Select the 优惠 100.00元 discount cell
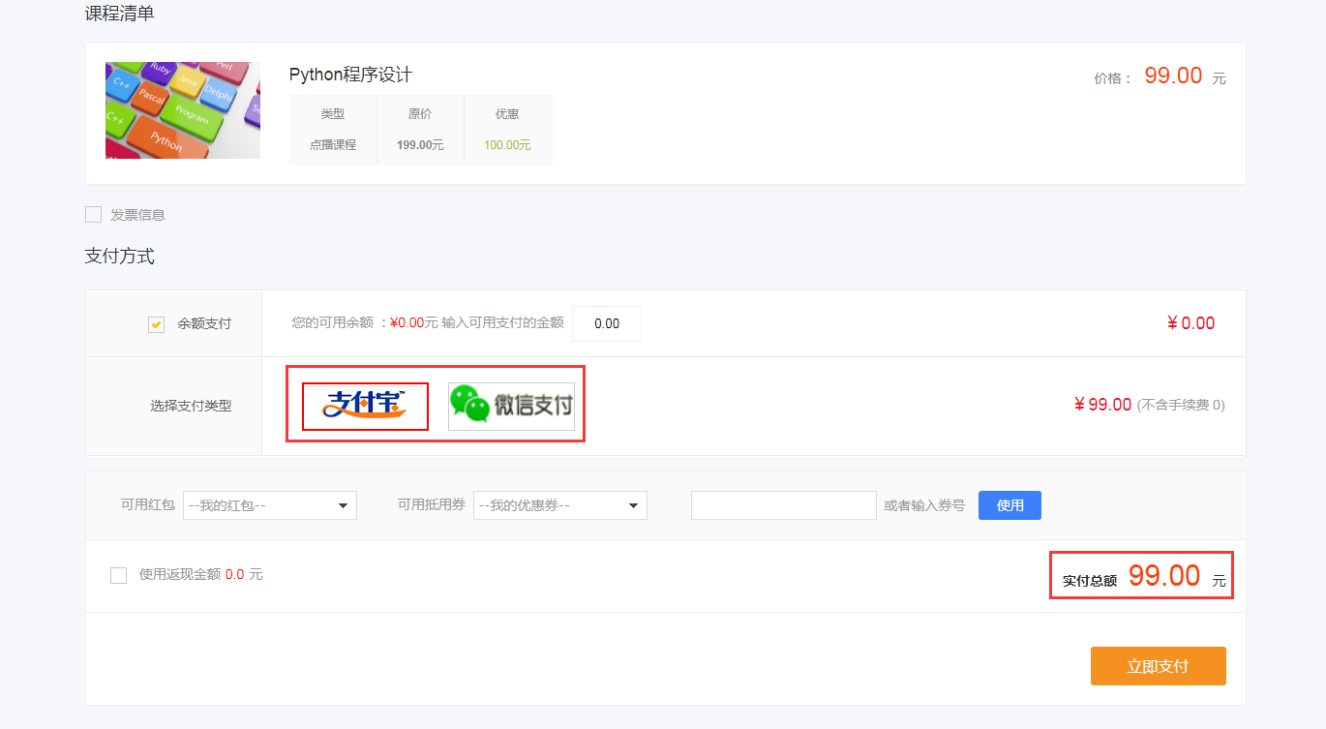The height and width of the screenshot is (729, 1326). (x=507, y=144)
